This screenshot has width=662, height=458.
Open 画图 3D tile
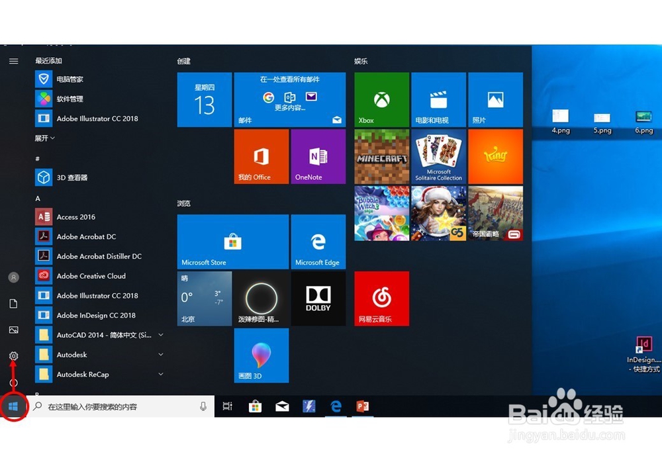[x=261, y=355]
